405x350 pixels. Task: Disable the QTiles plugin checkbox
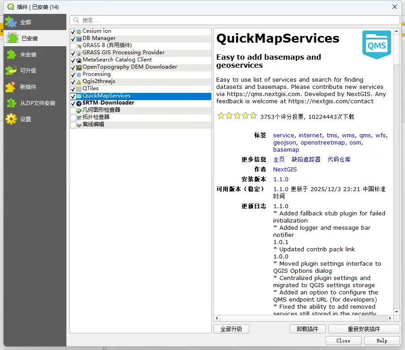pyautogui.click(x=73, y=89)
